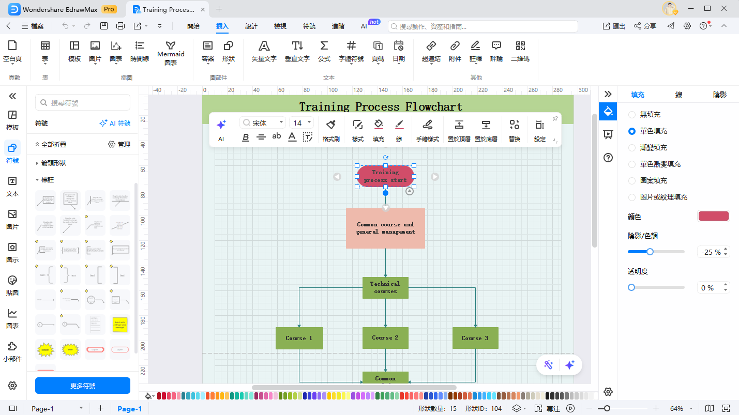Viewport: 739px width, 415px height.
Task: Click the Export (匯出) button
Action: [614, 26]
